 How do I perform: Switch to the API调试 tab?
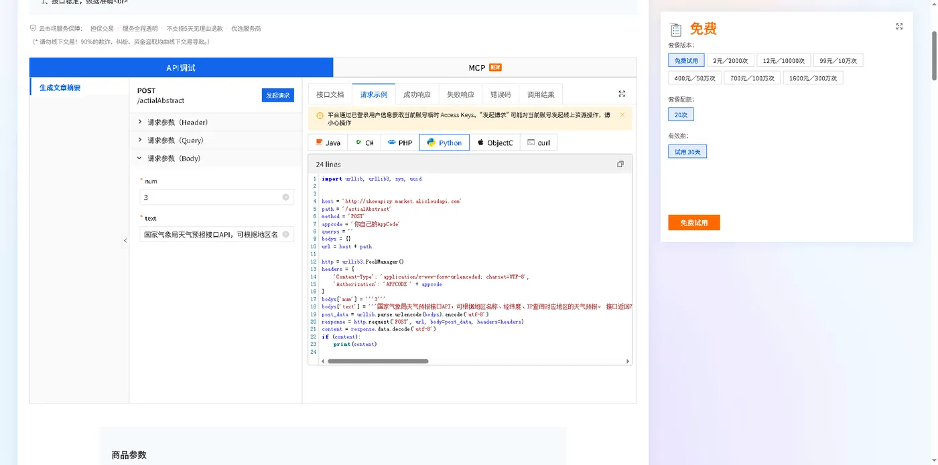(181, 68)
